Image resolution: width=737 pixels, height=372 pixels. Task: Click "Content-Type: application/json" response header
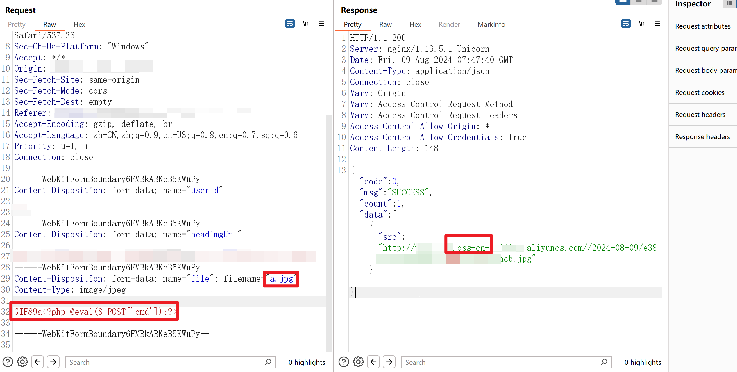[x=420, y=71]
